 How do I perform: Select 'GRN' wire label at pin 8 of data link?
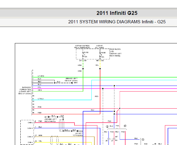[40, 90]
